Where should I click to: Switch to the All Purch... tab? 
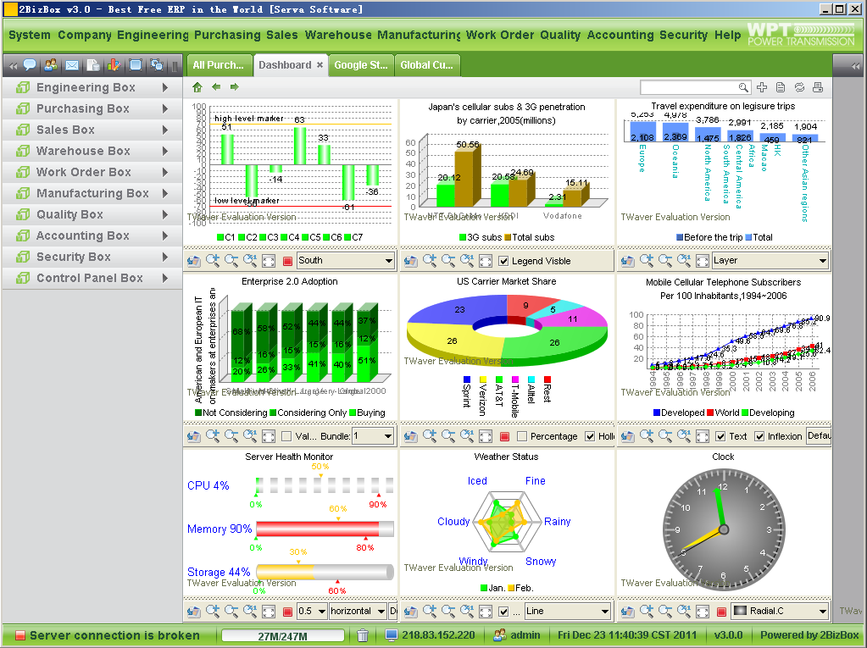[x=219, y=65]
